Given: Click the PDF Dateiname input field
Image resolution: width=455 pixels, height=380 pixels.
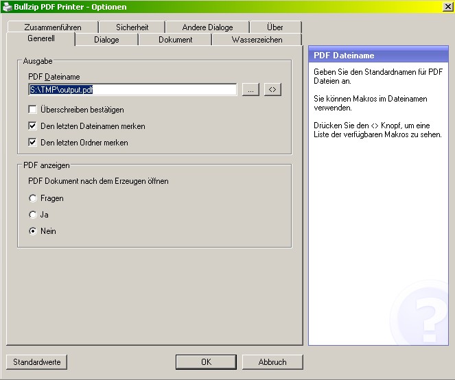Looking at the screenshot, I should (x=132, y=90).
